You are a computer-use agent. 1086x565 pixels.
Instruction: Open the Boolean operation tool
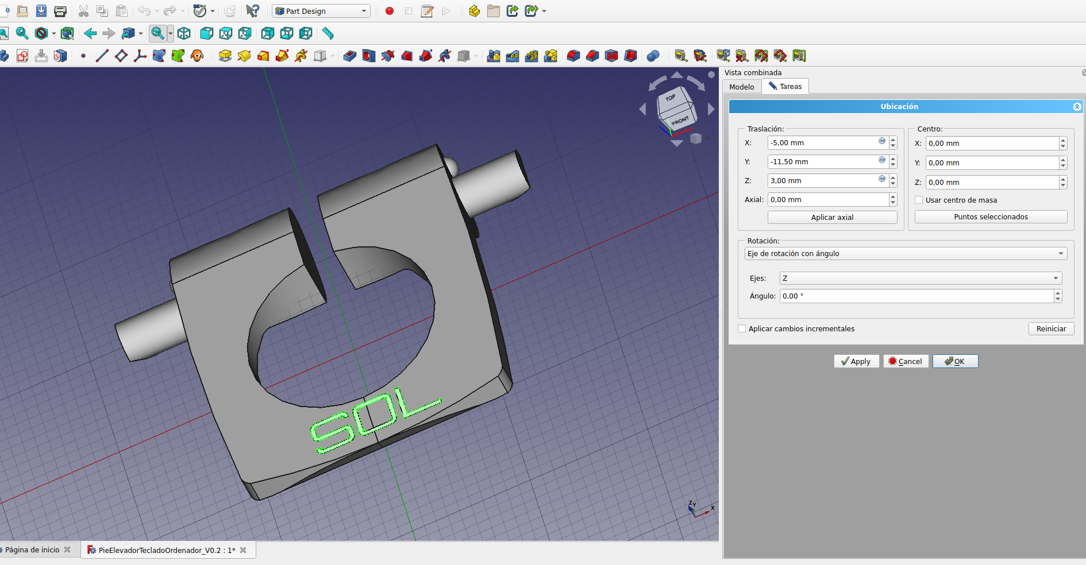[653, 56]
